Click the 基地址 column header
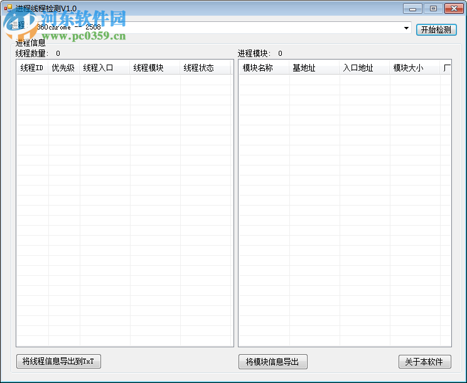Image resolution: width=467 pixels, height=383 pixels. pyautogui.click(x=314, y=68)
